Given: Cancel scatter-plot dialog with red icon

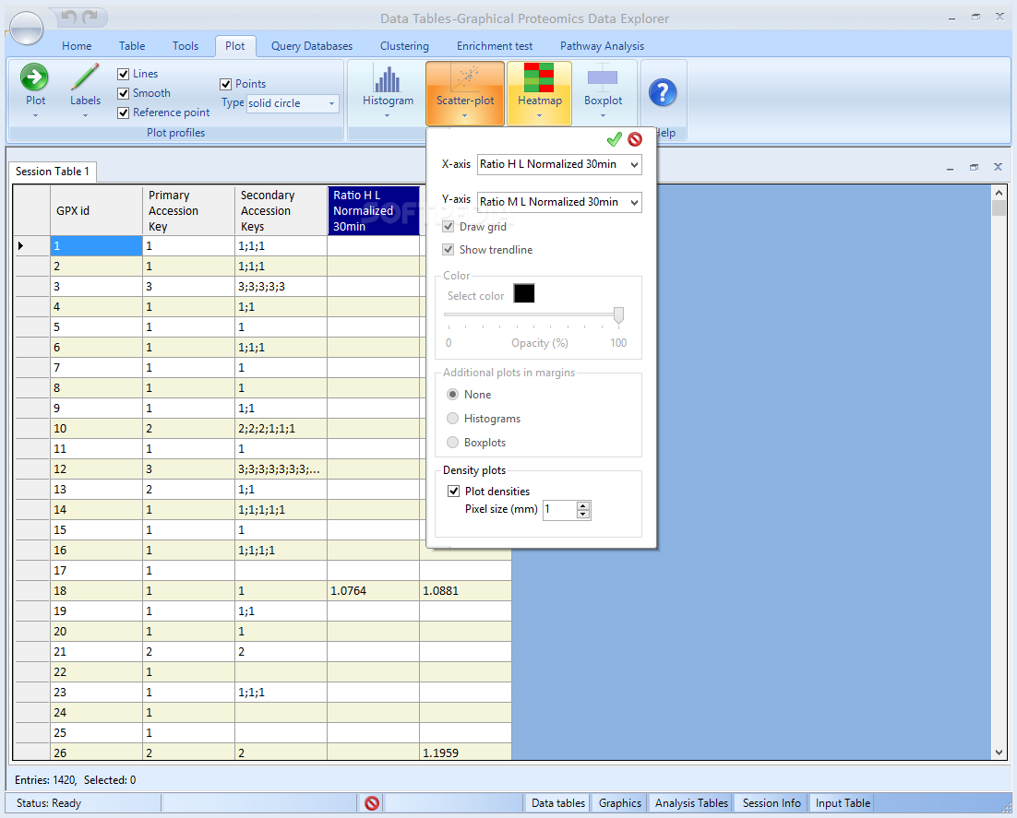Looking at the screenshot, I should (x=635, y=139).
